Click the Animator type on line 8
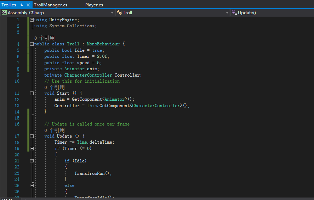The image size is (314, 200). [x=74, y=69]
